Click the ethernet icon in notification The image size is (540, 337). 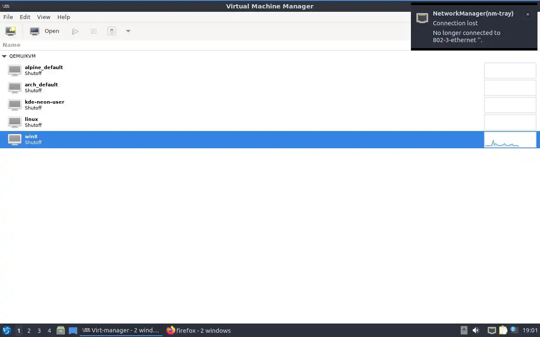point(422,18)
